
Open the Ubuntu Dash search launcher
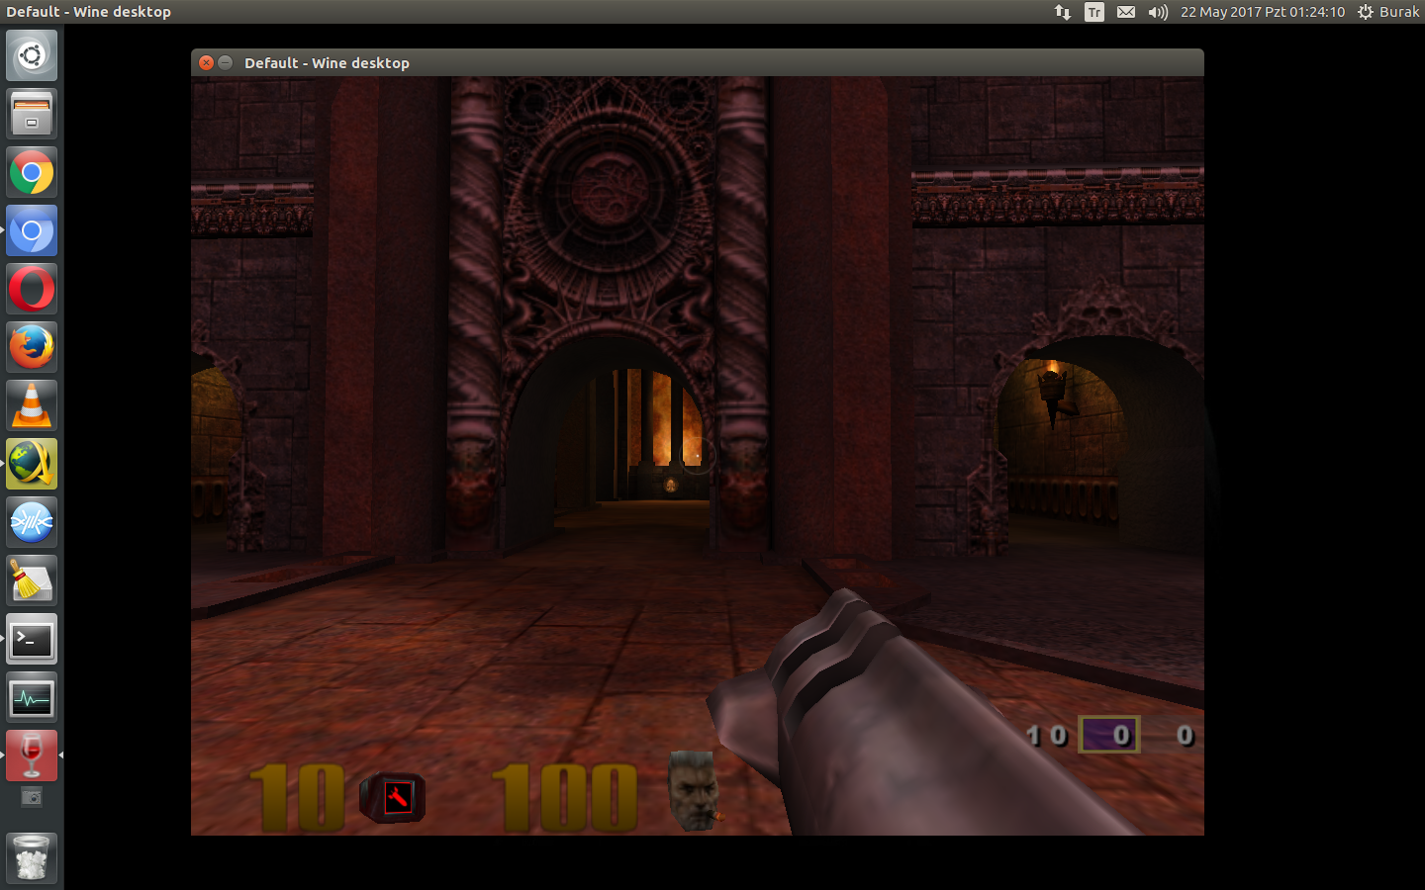[x=32, y=55]
